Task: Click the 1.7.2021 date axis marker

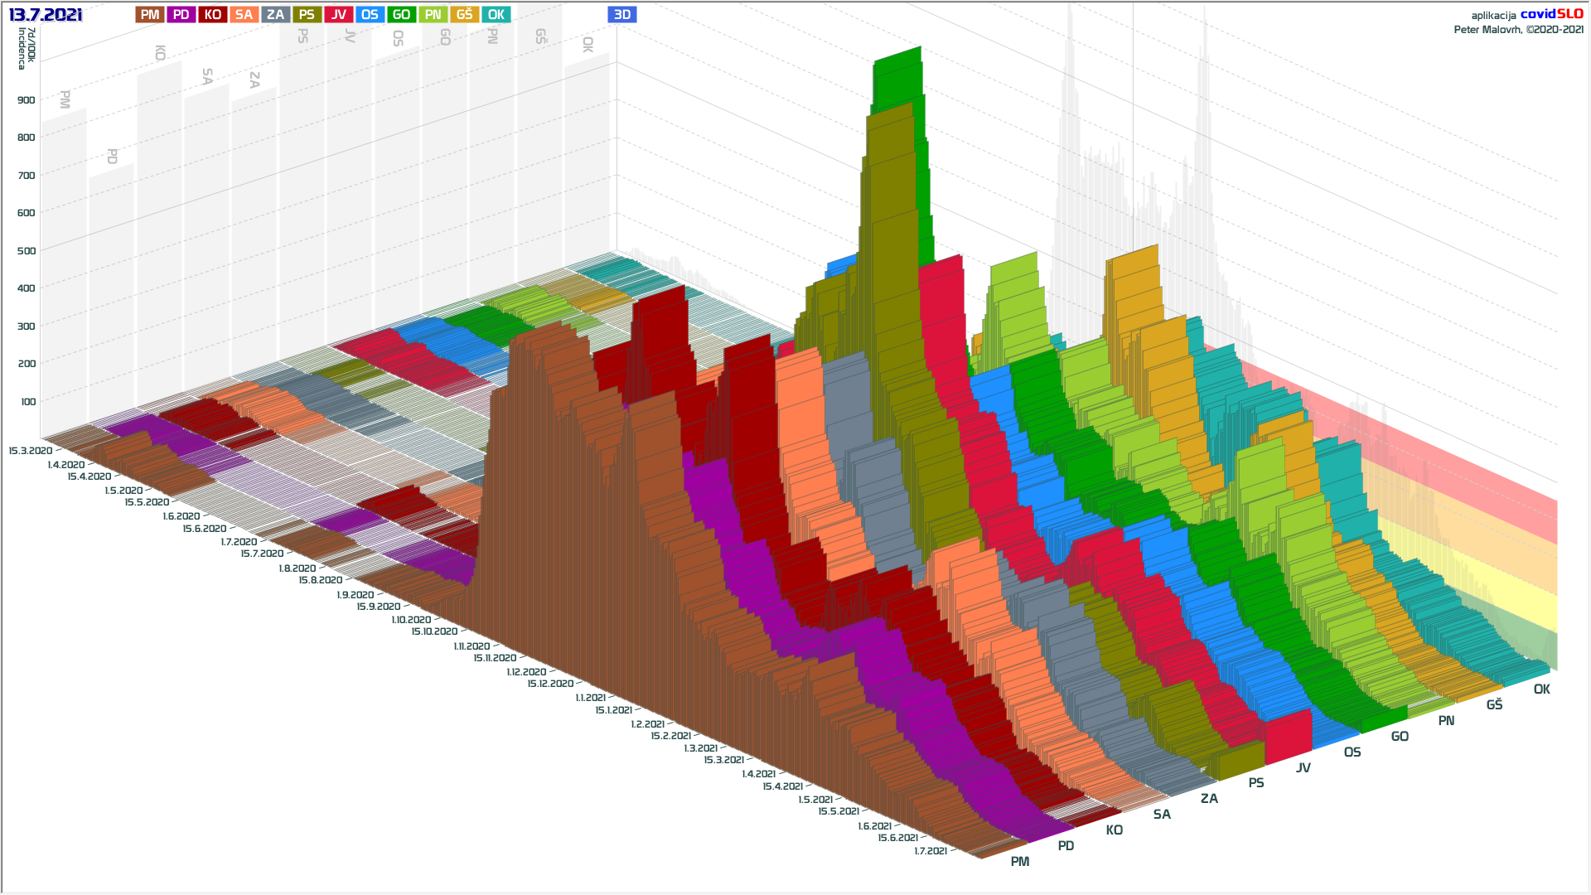Action: pyautogui.click(x=931, y=851)
